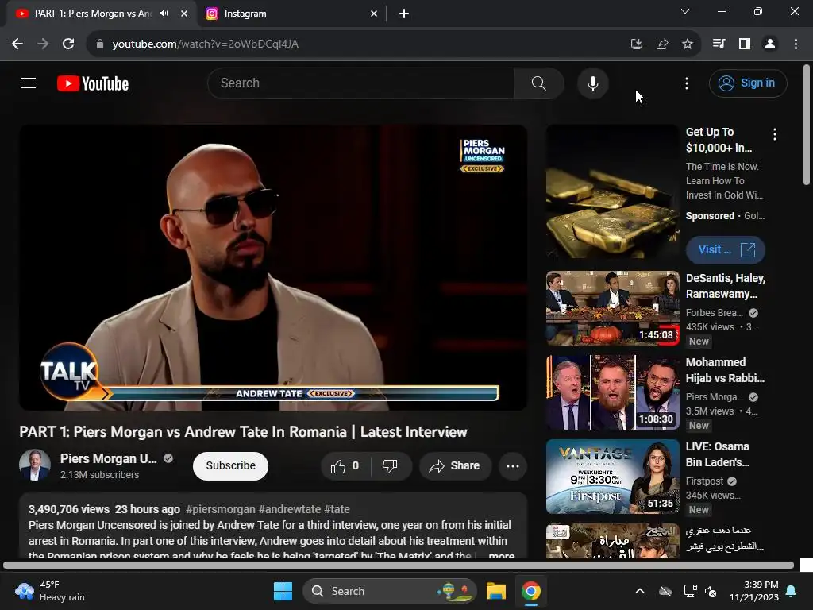
Task: Open the LIVE: Osama Bin Laden's video title
Action: tap(717, 454)
